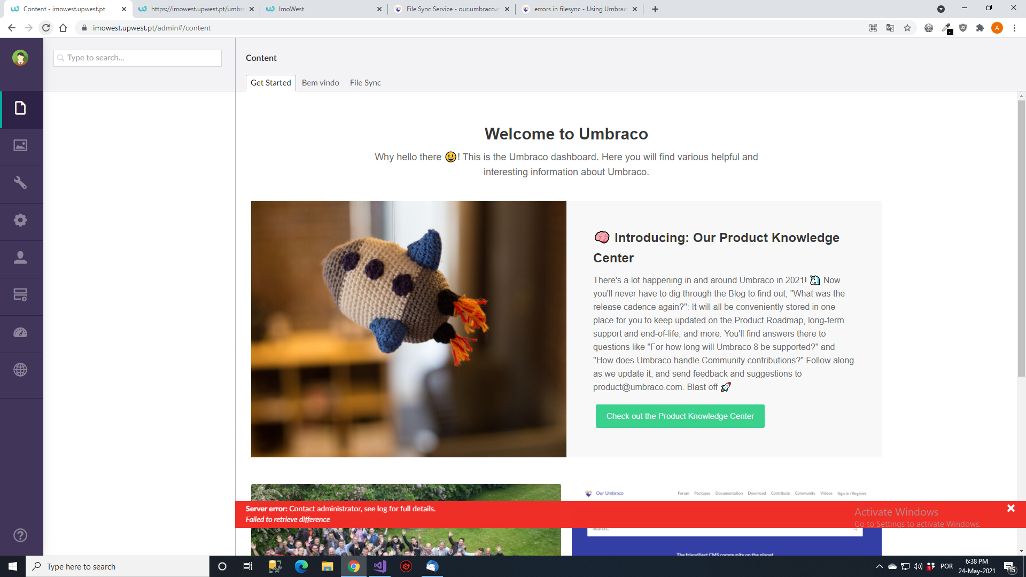1026x577 pixels.
Task: Click the page vertical scrollbar
Action: point(1021,238)
